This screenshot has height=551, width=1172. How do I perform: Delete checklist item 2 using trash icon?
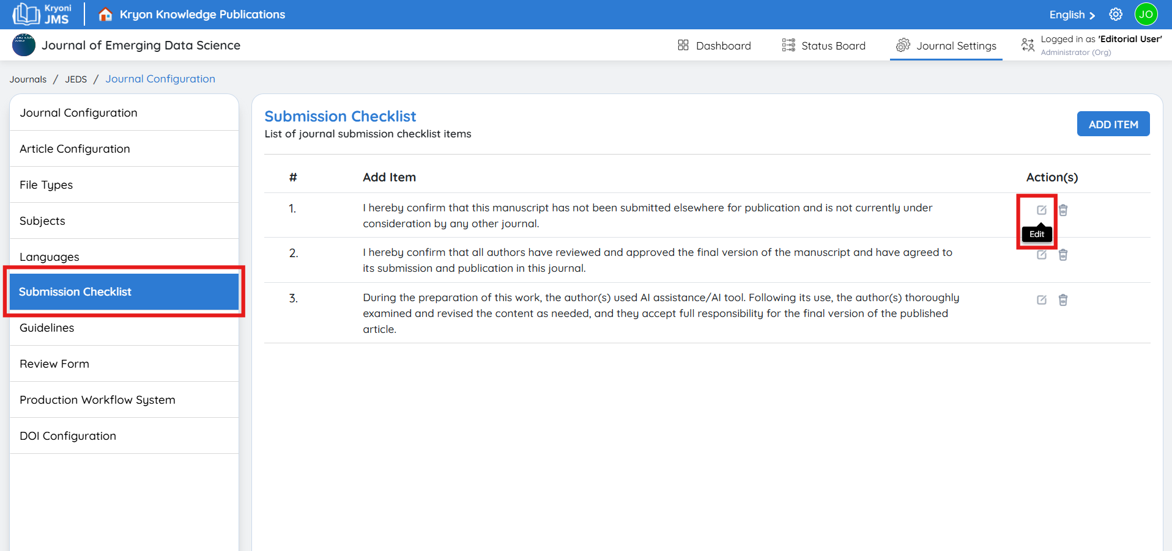(x=1063, y=255)
